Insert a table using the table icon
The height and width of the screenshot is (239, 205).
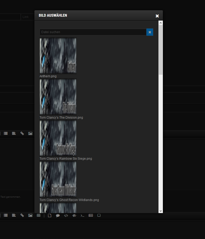(39, 216)
